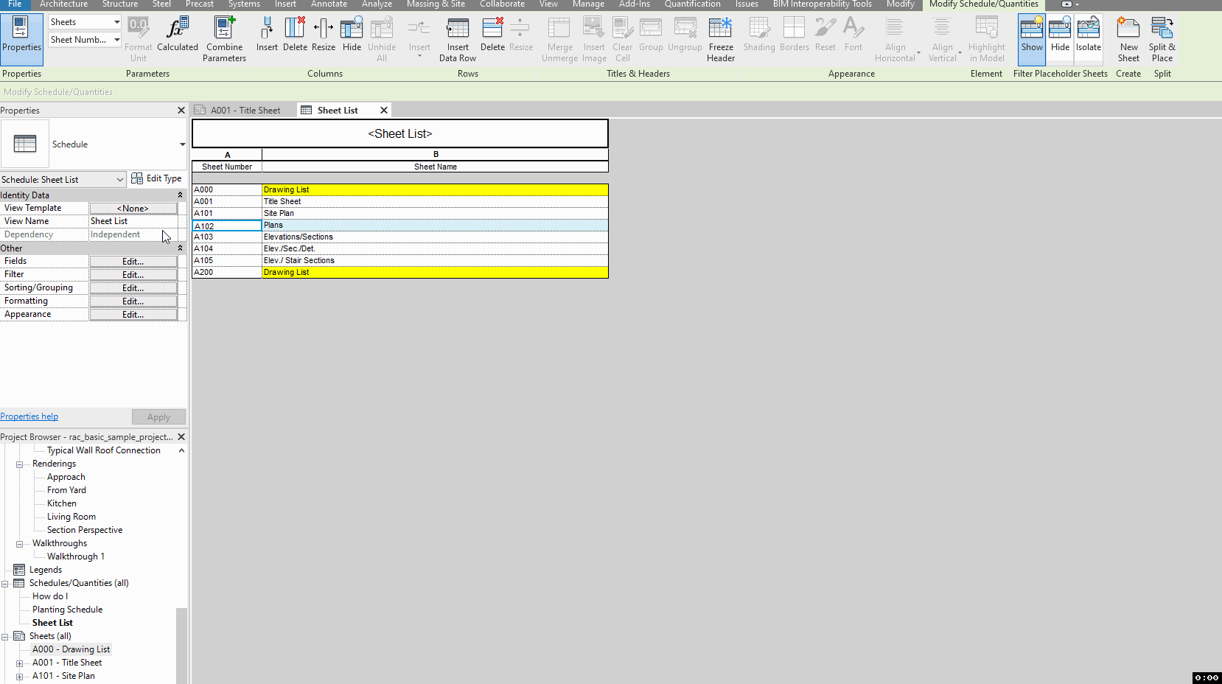Viewport: 1222px width, 684px height.
Task: Create a New Sheet
Action: coord(1128,40)
